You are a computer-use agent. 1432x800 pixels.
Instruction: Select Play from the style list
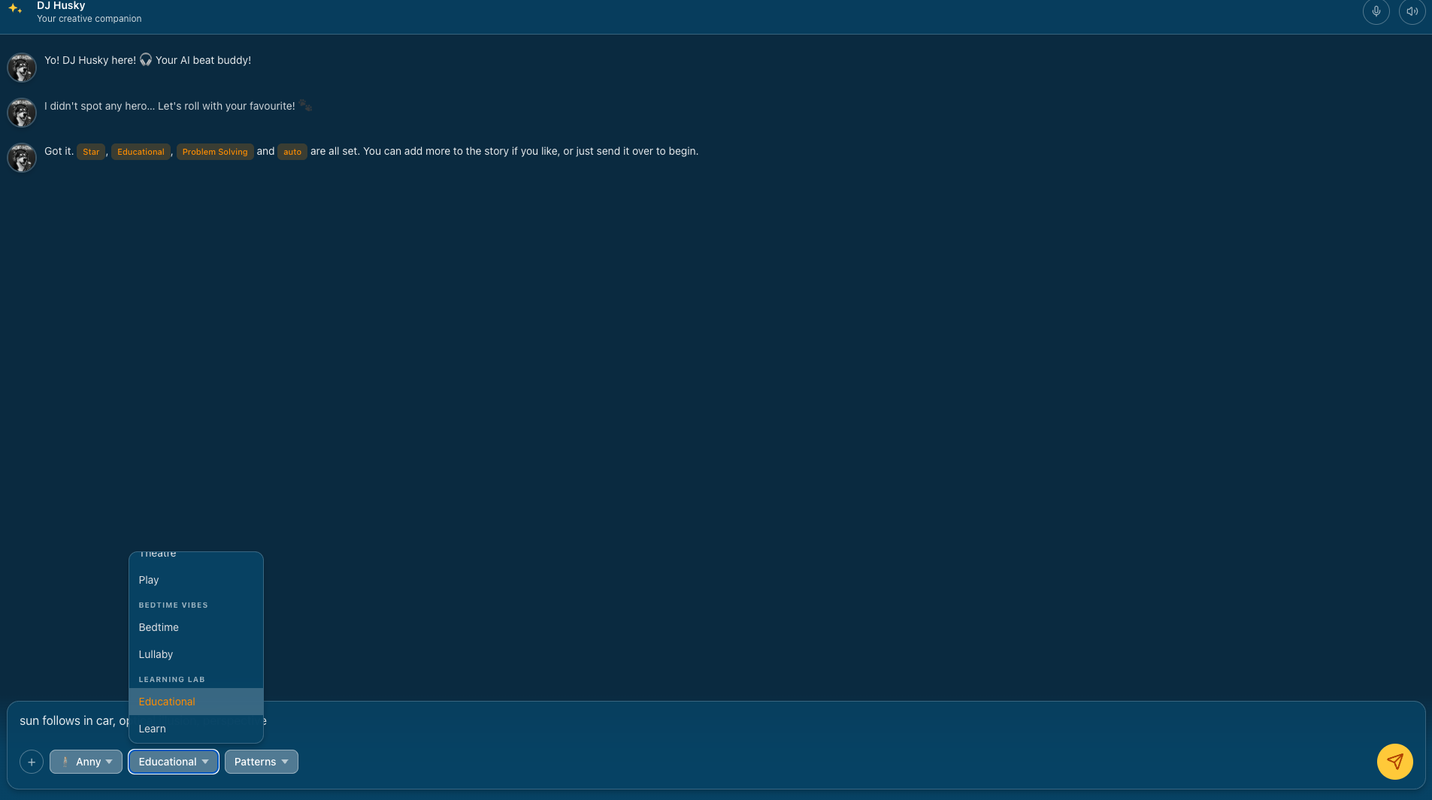[196, 580]
